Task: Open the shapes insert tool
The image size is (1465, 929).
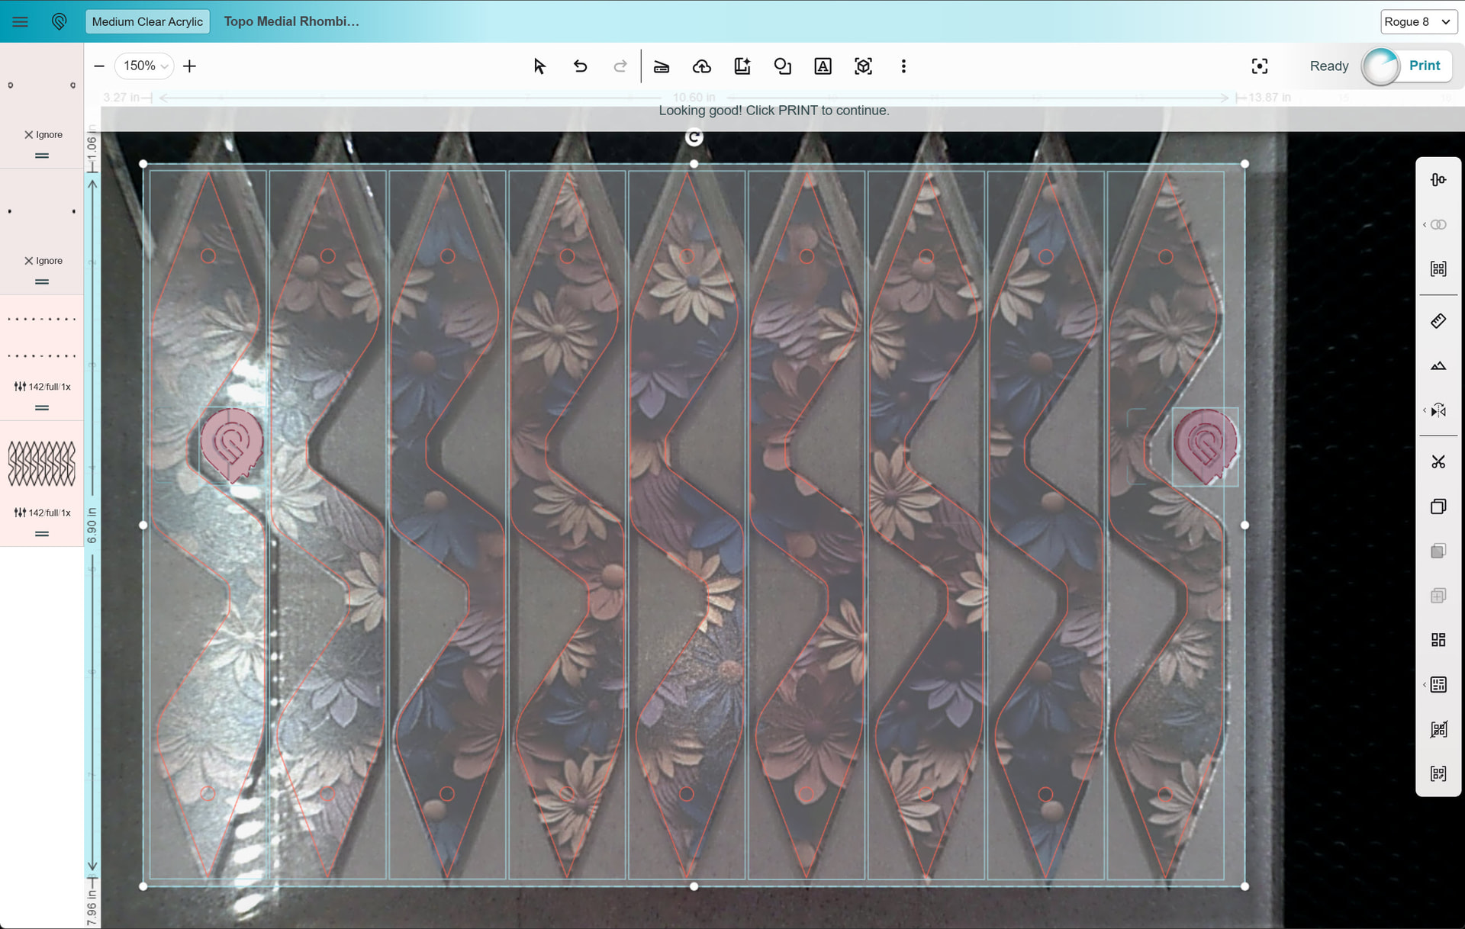Action: pyautogui.click(x=782, y=66)
